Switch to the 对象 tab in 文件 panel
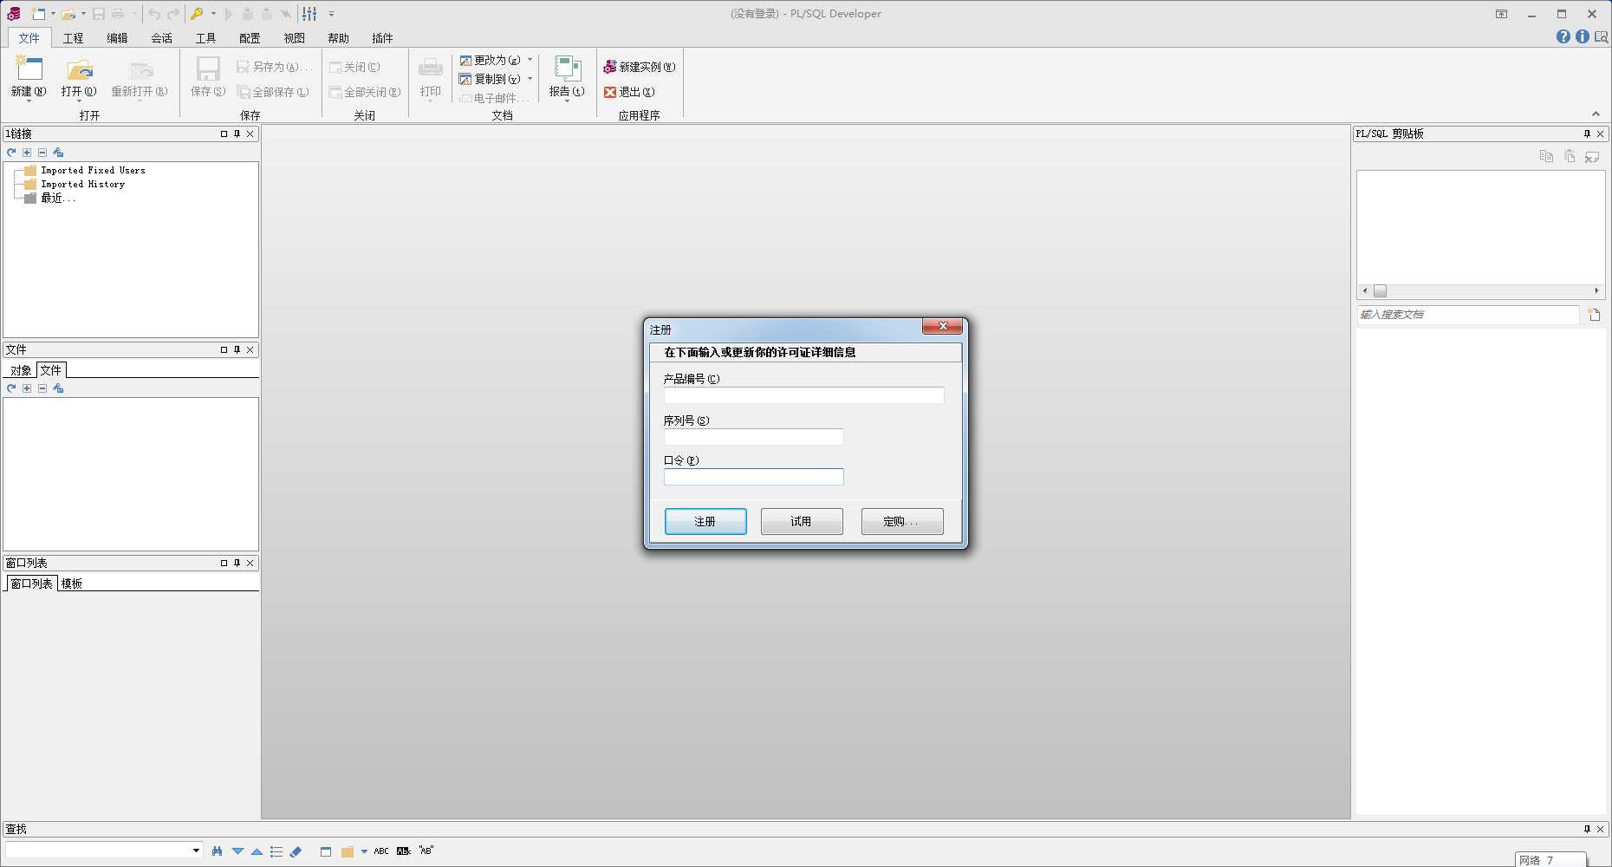The height and width of the screenshot is (867, 1612). click(x=21, y=370)
